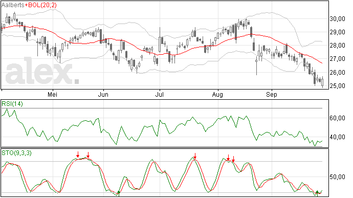Click the 25,00 price axis value

(338, 86)
